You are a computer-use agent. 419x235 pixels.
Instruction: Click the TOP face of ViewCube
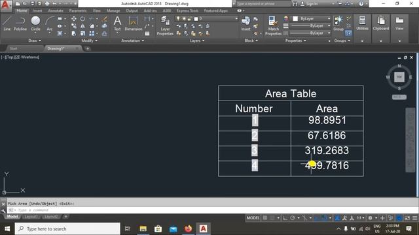click(x=399, y=77)
